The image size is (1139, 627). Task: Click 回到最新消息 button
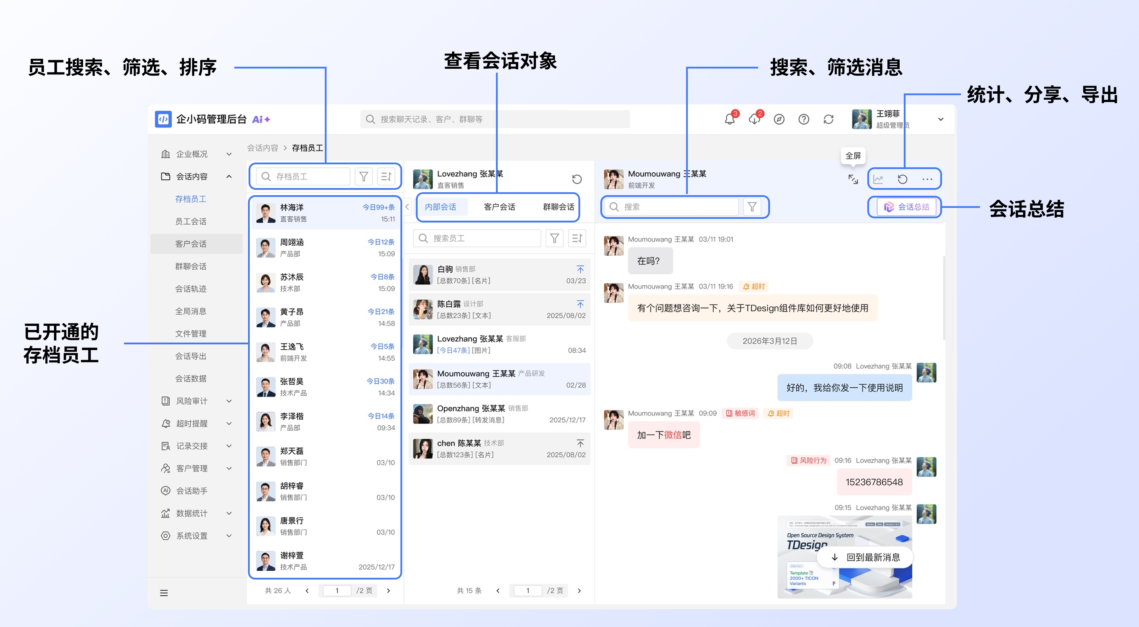pos(865,557)
